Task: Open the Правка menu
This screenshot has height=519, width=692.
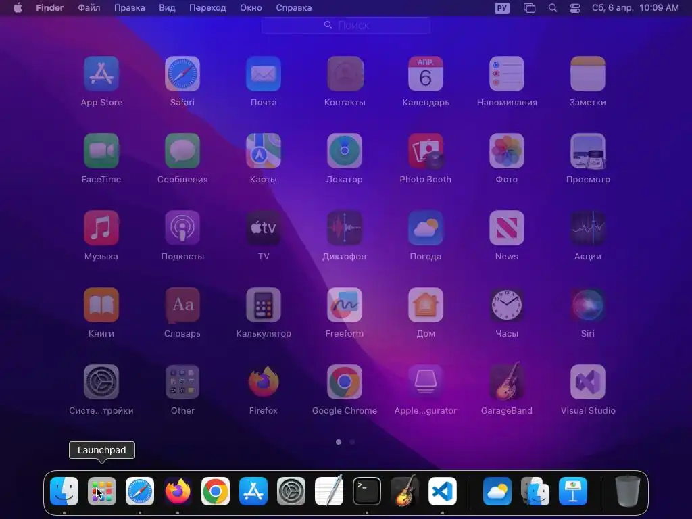Action: [x=130, y=7]
